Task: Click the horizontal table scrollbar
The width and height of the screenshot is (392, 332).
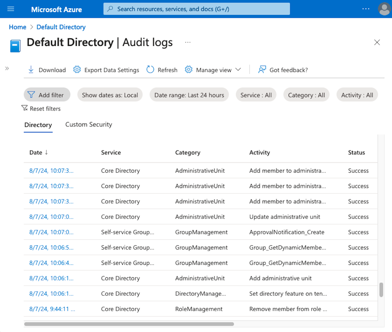Action: (129, 324)
